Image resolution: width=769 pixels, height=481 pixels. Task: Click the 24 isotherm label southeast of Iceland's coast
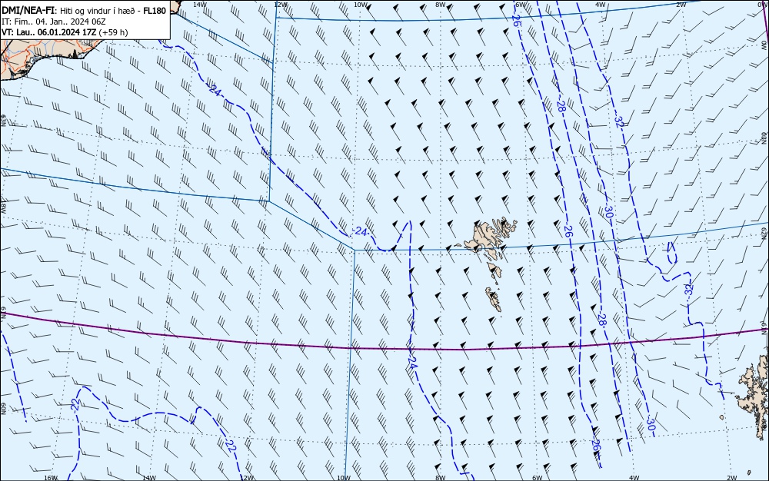(x=215, y=90)
